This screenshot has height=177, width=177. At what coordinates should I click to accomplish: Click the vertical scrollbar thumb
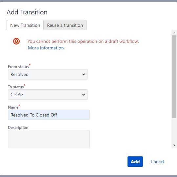point(174,77)
